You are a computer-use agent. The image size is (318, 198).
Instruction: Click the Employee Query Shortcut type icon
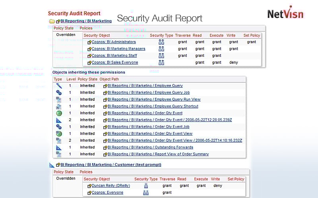coord(58,106)
